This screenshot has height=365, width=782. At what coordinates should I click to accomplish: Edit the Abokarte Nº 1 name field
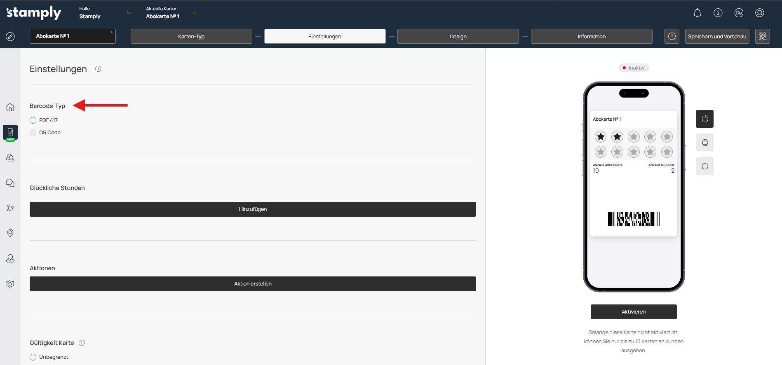tap(73, 36)
